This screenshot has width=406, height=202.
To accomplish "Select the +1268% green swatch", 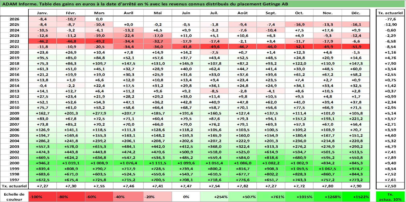I will click(327, 197).
